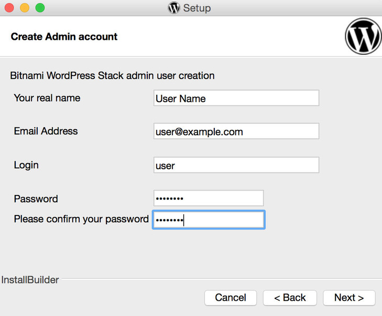Close the Setup window with red button
This screenshot has width=382, height=316.
point(9,7)
